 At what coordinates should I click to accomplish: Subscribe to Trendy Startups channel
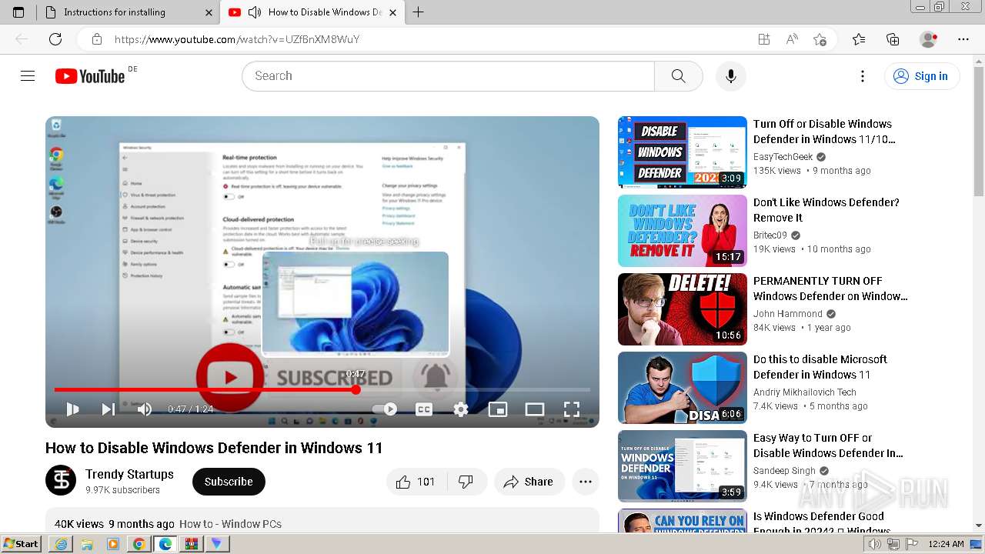point(229,482)
